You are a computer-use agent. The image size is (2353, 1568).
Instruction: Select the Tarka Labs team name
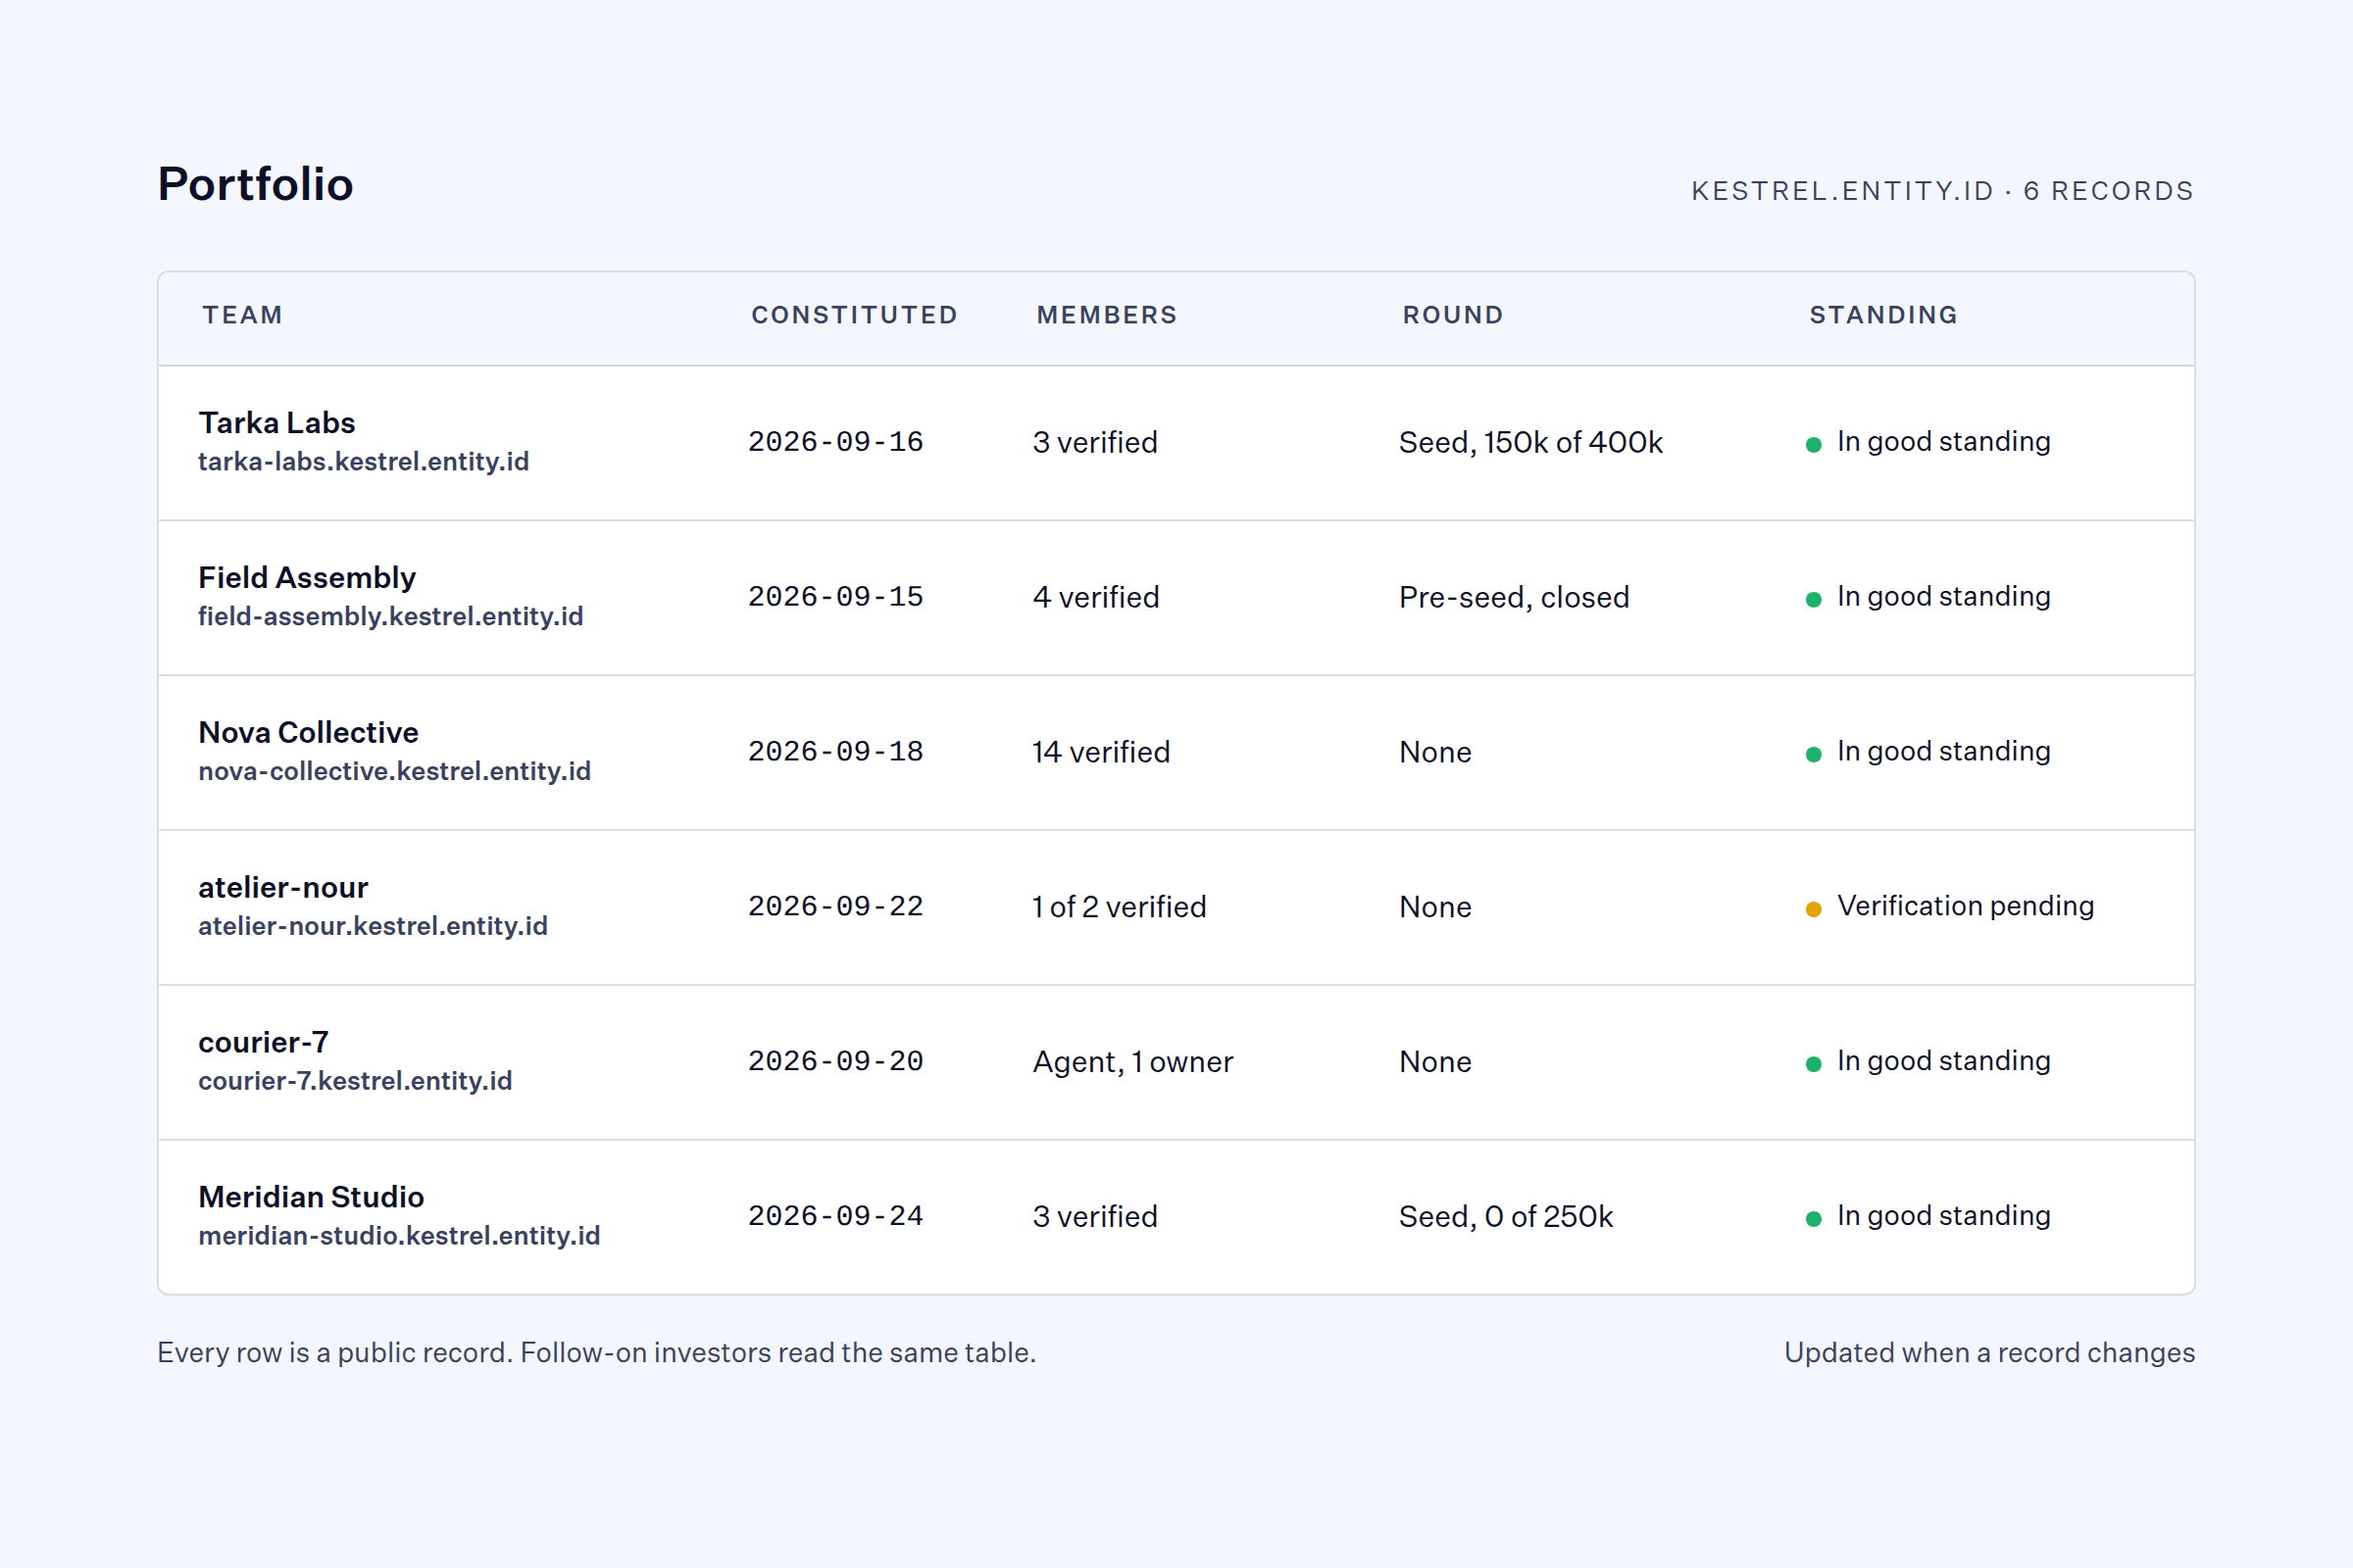[x=277, y=423]
